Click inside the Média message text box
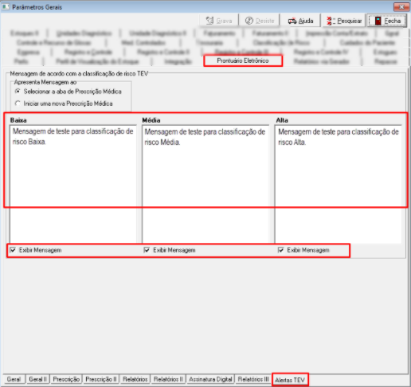The height and width of the screenshot is (387, 411). coord(205,184)
